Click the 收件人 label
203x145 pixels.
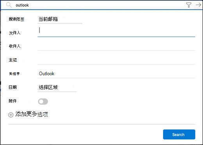(14, 46)
